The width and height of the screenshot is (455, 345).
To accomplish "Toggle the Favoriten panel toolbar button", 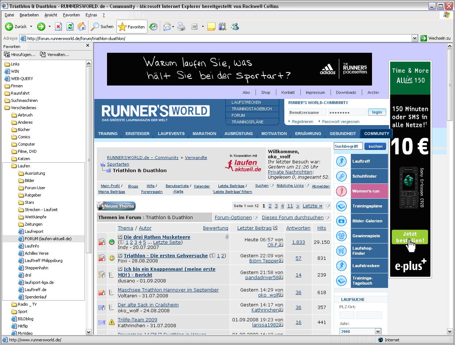I will click(x=132, y=27).
